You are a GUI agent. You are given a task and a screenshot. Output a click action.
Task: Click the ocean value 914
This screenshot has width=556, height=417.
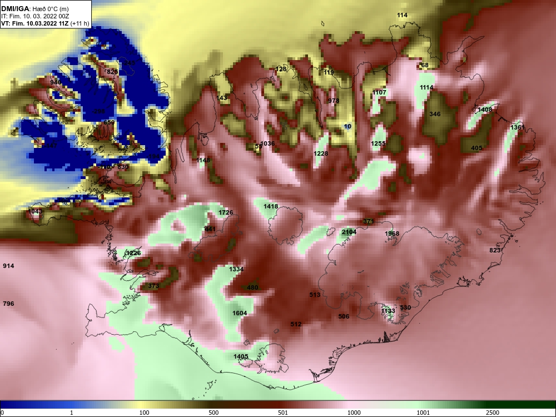pyautogui.click(x=8, y=266)
